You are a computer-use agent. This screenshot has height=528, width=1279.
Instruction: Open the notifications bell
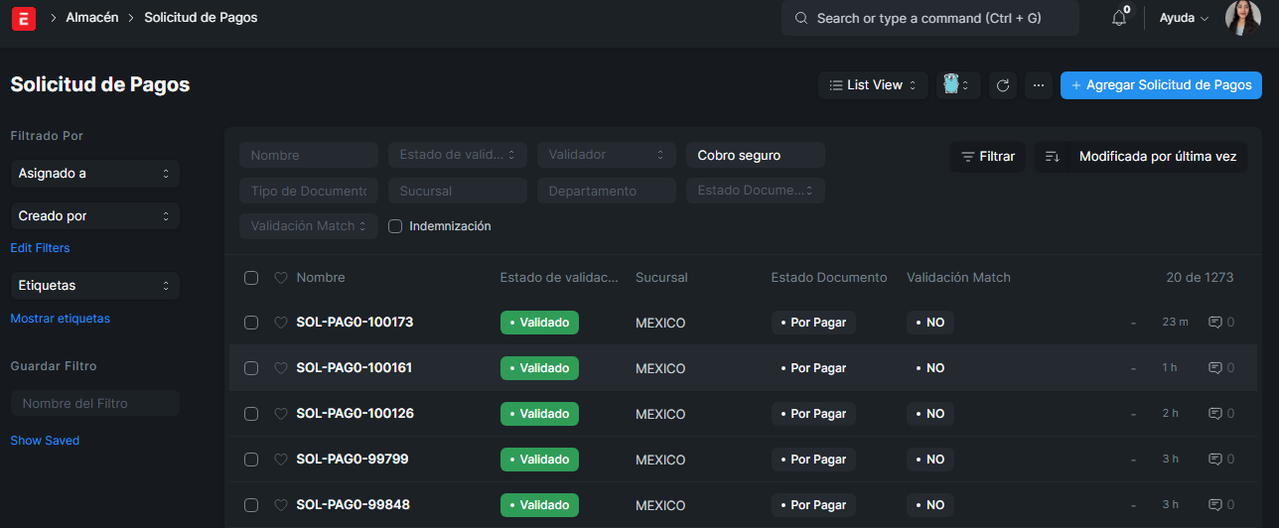1119,18
